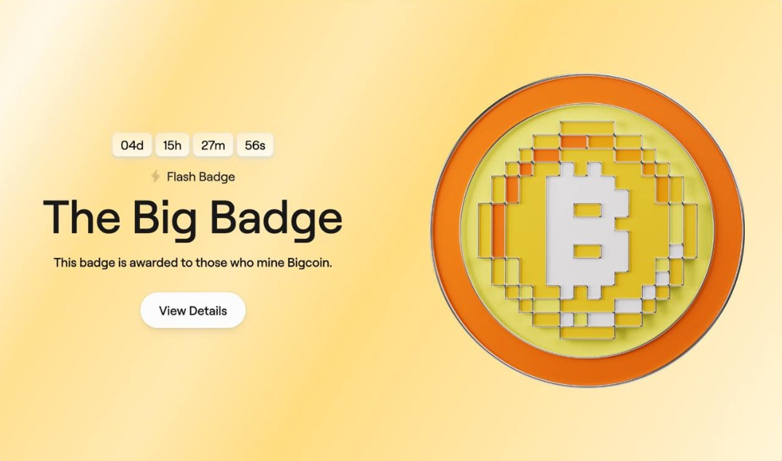This screenshot has height=461, width=782.
Task: Click the word "The" in the heading
Action: [82, 217]
